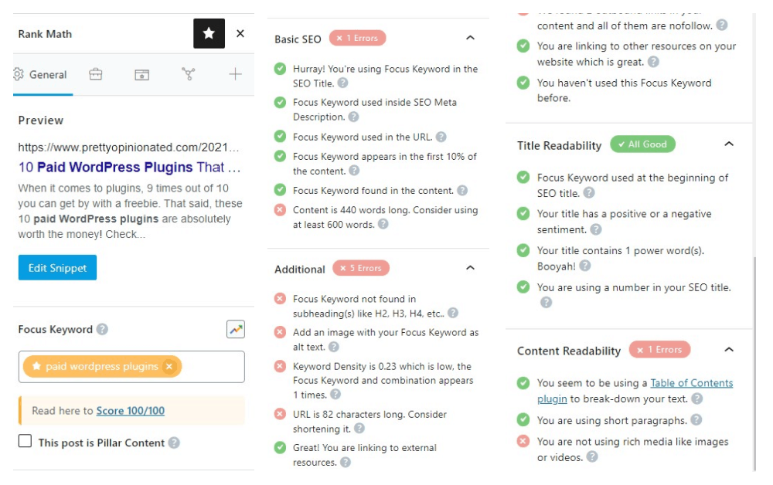Collapse the Basic SEO section

pos(470,38)
